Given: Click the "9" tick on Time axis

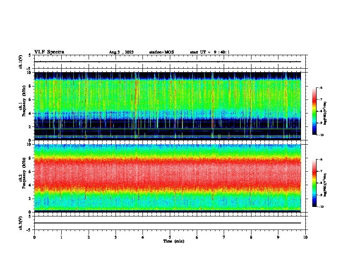Looking at the screenshot, I should pos(278,237).
